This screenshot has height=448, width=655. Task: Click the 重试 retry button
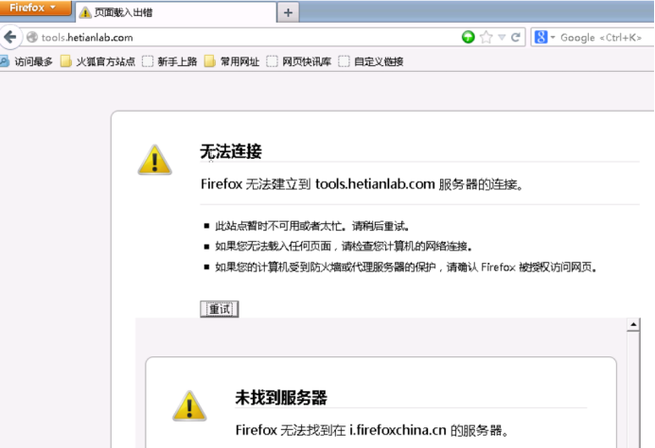(x=220, y=309)
